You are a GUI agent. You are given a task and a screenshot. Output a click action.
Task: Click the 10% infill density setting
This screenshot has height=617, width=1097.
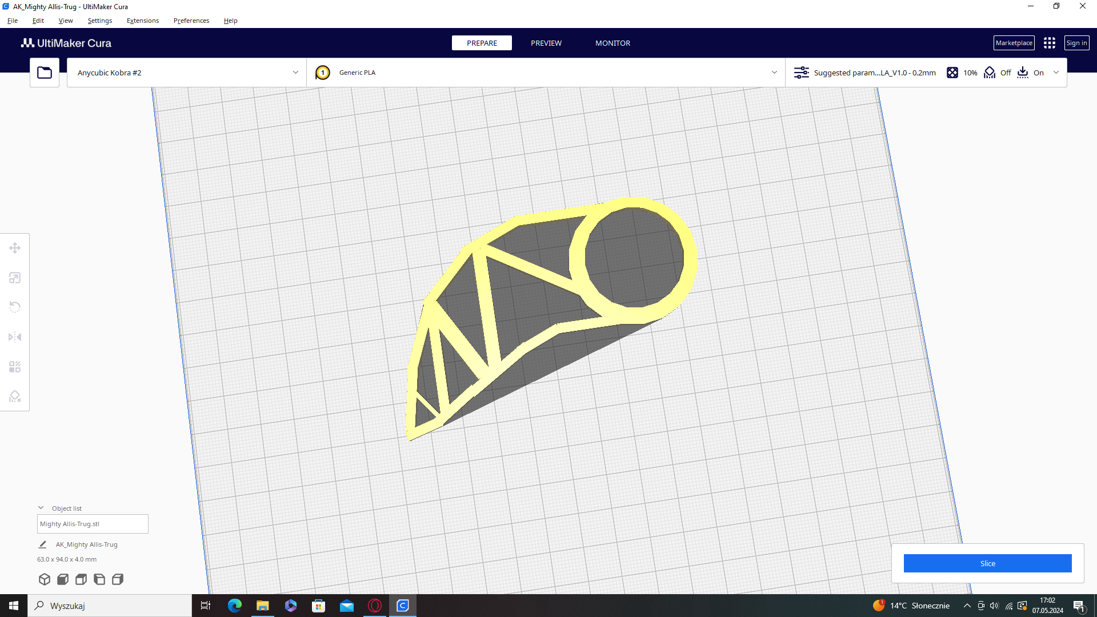click(x=962, y=73)
